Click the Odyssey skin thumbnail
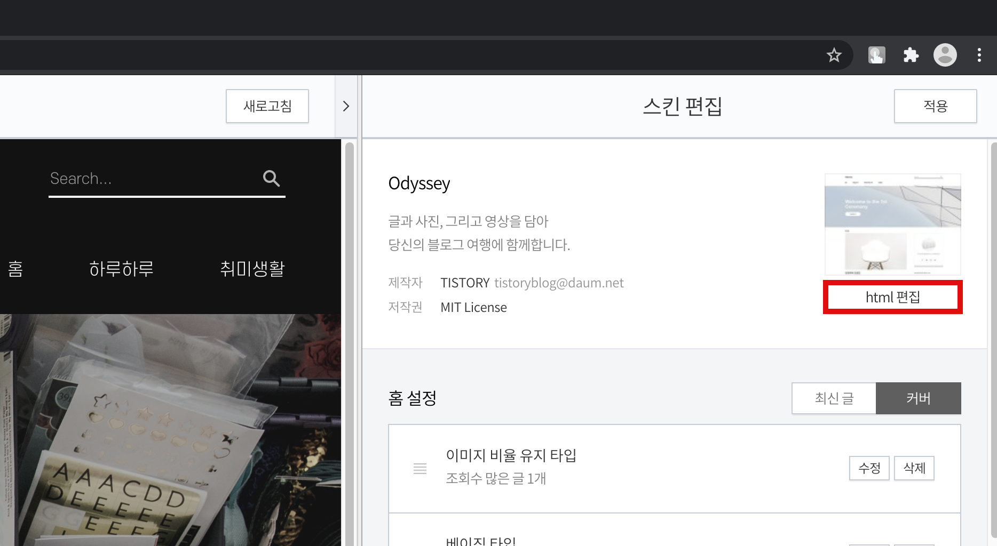 892,224
